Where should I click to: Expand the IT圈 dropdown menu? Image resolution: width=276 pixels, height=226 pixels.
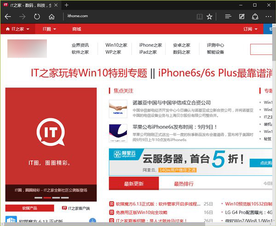(49, 29)
